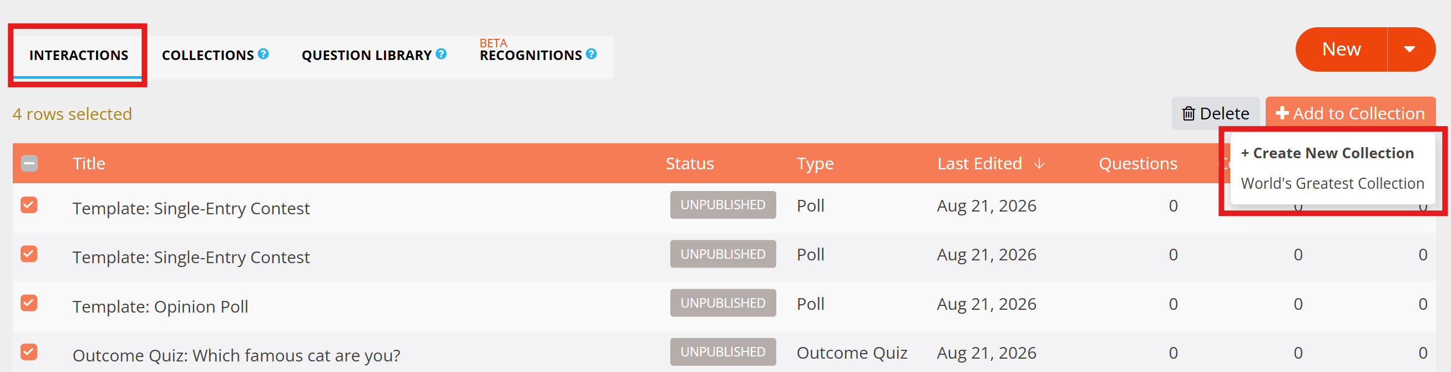Switch to the Question Library tab
Screen dimensions: 1451x372
point(367,55)
